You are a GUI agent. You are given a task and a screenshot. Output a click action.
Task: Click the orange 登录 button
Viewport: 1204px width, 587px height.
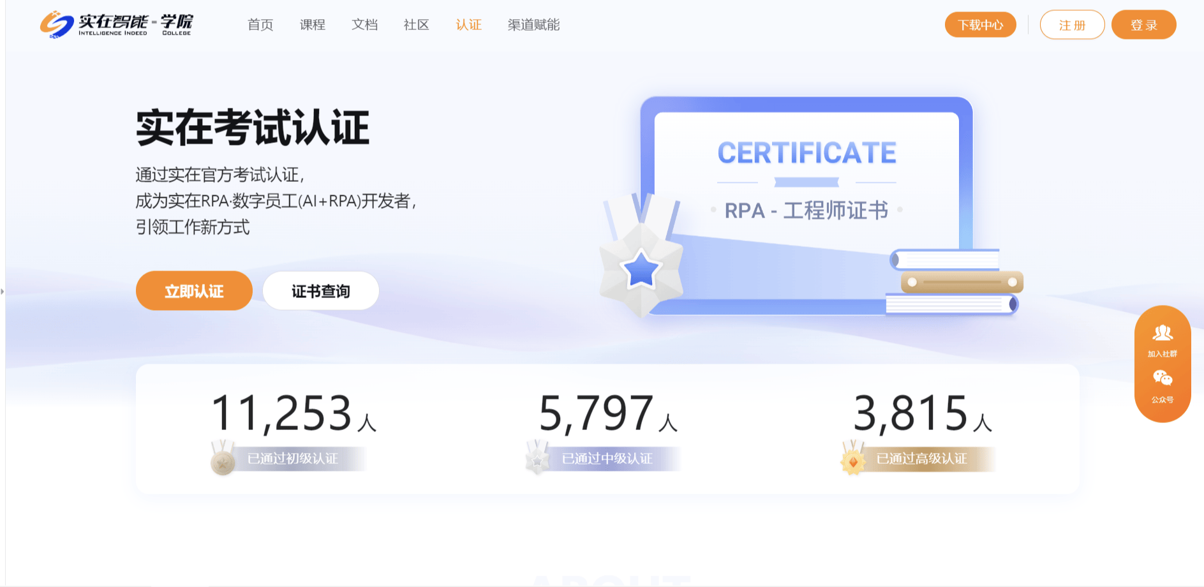(1143, 25)
